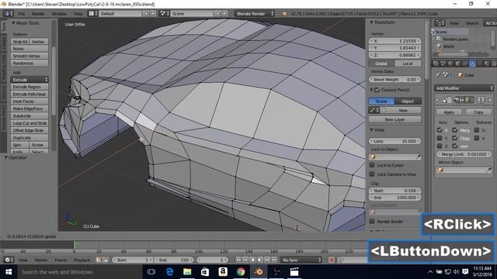Open the File menu

click(21, 14)
